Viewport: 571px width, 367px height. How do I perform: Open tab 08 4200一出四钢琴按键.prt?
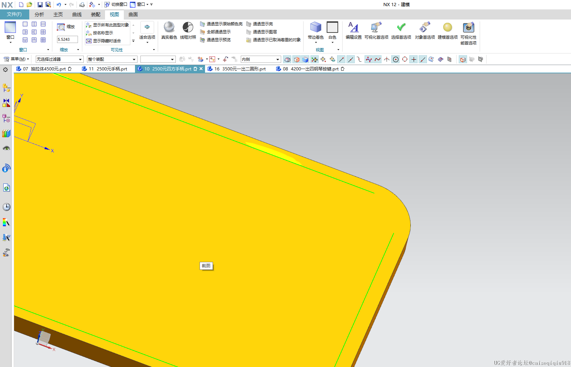tap(310, 69)
